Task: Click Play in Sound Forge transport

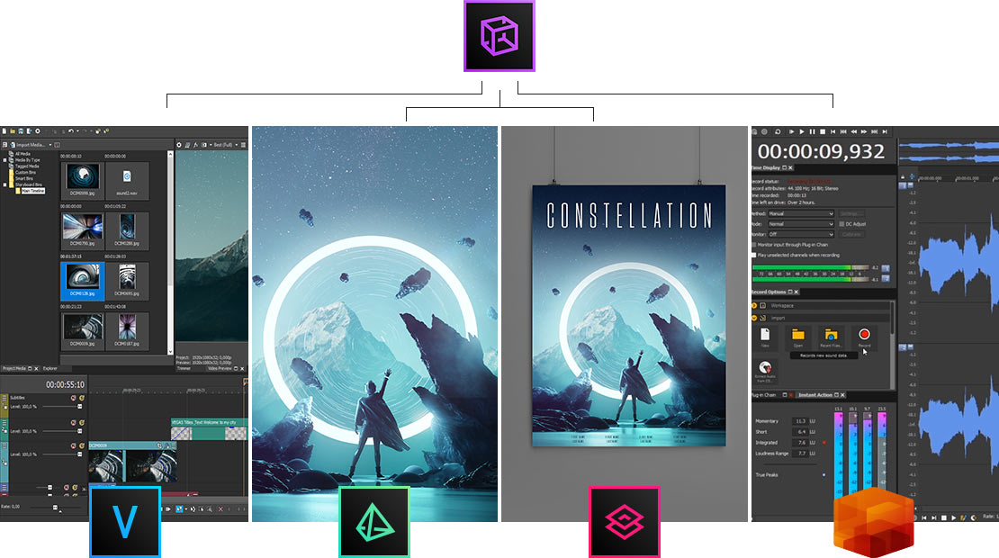Action: pyautogui.click(x=802, y=132)
